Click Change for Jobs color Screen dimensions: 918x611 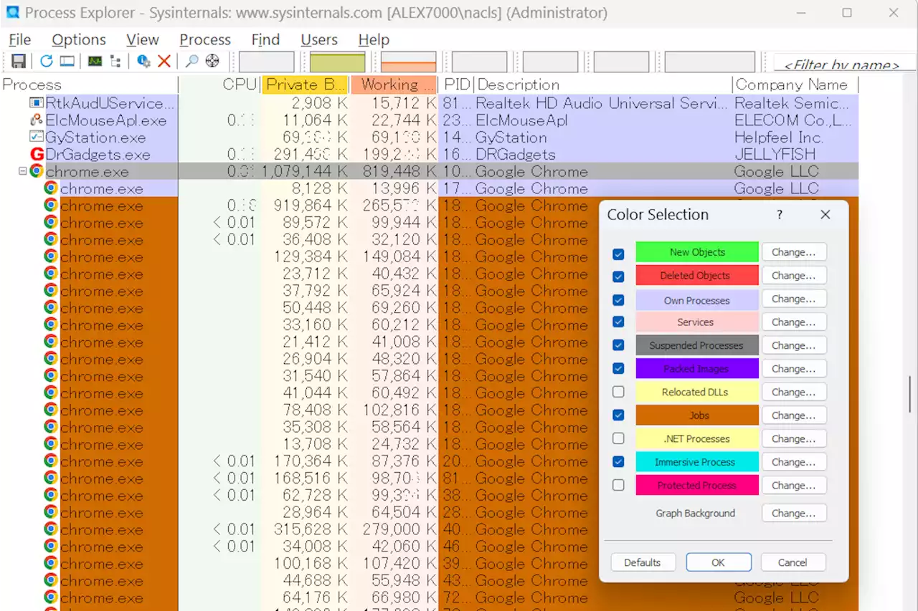pos(794,415)
